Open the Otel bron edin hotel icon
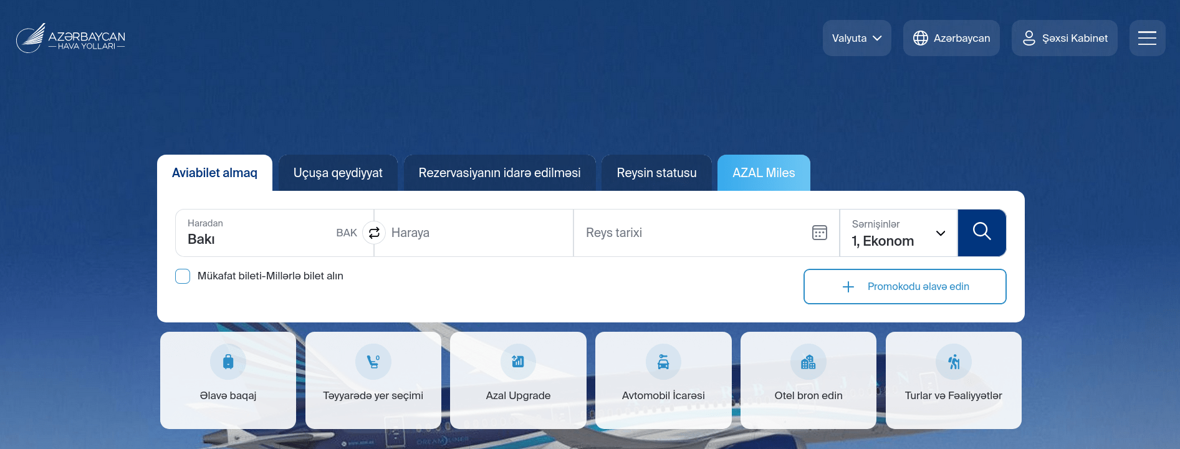The width and height of the screenshot is (1180, 449). (x=808, y=362)
